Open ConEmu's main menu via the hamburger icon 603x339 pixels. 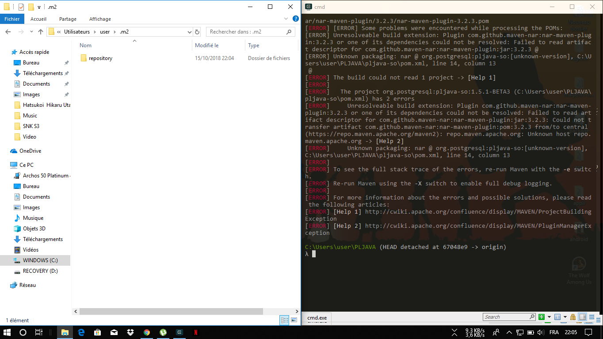click(x=592, y=316)
